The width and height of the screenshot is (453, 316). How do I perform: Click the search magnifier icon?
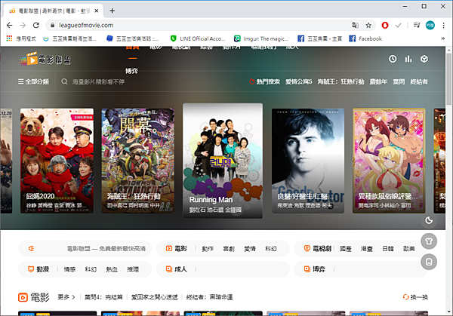64,81
